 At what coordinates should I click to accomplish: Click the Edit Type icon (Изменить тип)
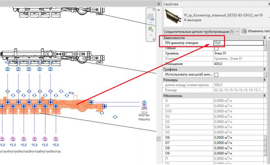244,31
